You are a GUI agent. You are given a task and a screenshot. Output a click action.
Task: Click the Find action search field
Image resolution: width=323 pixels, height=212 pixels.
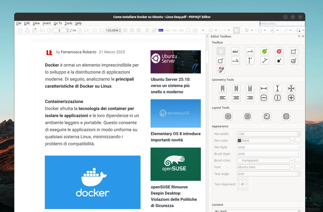tap(282, 24)
